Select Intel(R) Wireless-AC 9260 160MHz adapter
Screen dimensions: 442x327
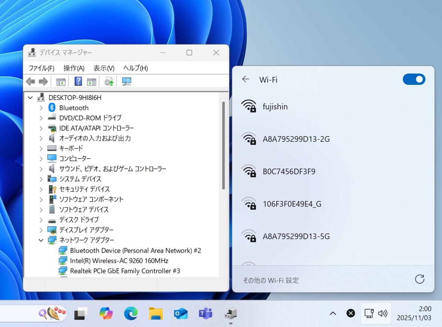(119, 261)
